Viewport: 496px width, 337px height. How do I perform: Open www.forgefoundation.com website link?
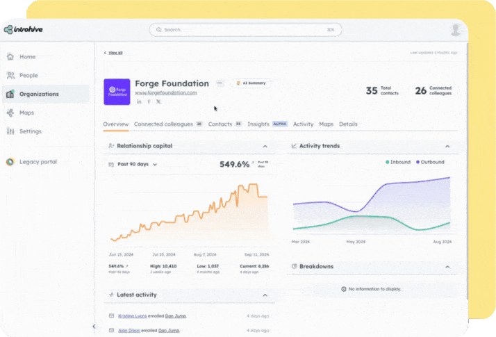(166, 92)
